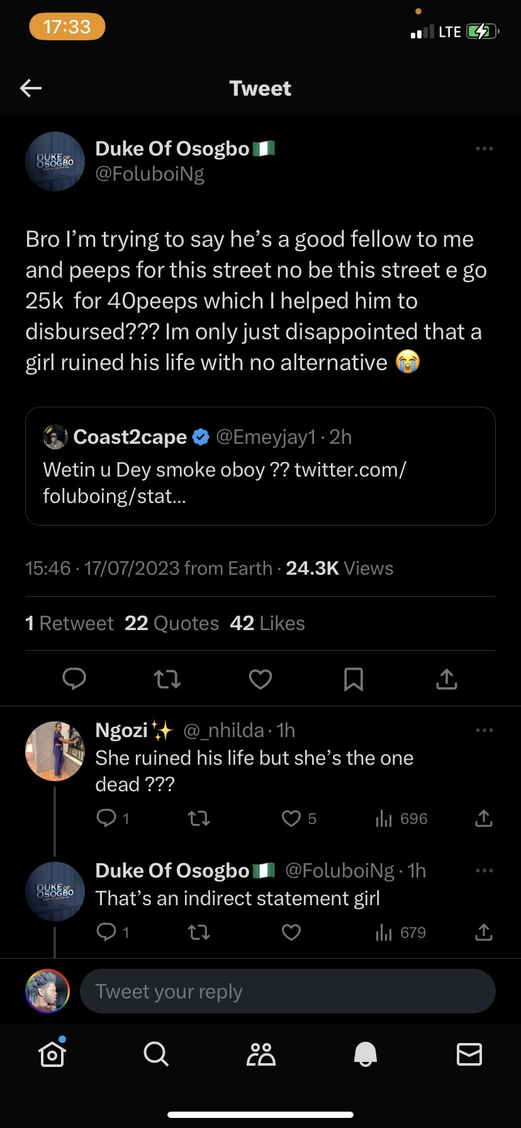This screenshot has height=1128, width=521.
Task: Open the Notifications bell tab
Action: 365,1054
